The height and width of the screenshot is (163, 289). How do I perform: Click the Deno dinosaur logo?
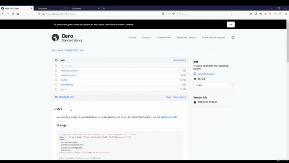coord(55,38)
